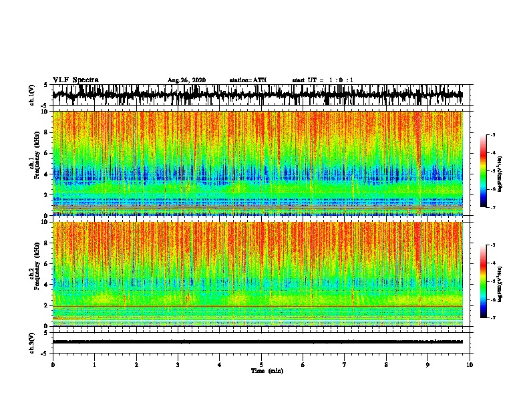Click time axis tick label "4"
Screen dimensions: 529x409
coord(220,365)
